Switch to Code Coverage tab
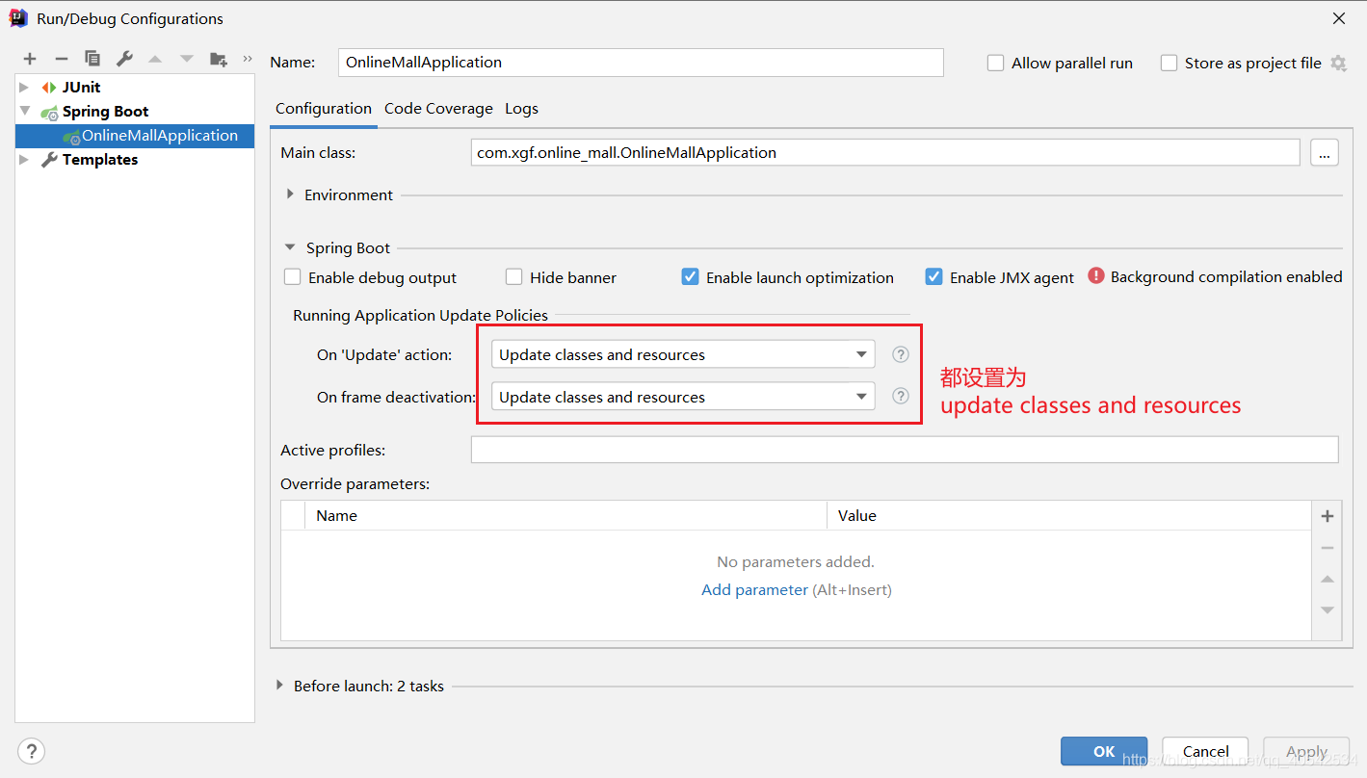This screenshot has width=1367, height=778. 438,109
